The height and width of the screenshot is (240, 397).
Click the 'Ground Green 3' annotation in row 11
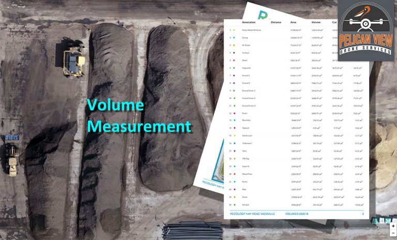coord(249,106)
